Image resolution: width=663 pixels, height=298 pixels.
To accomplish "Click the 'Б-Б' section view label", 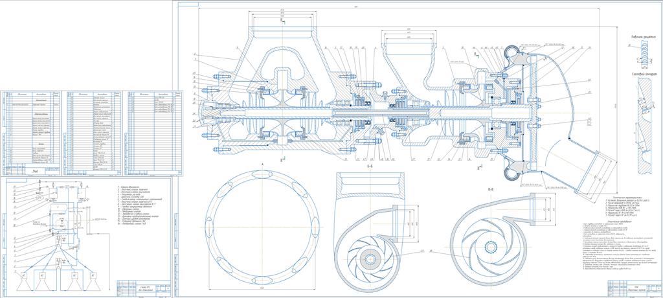I will tap(370, 167).
